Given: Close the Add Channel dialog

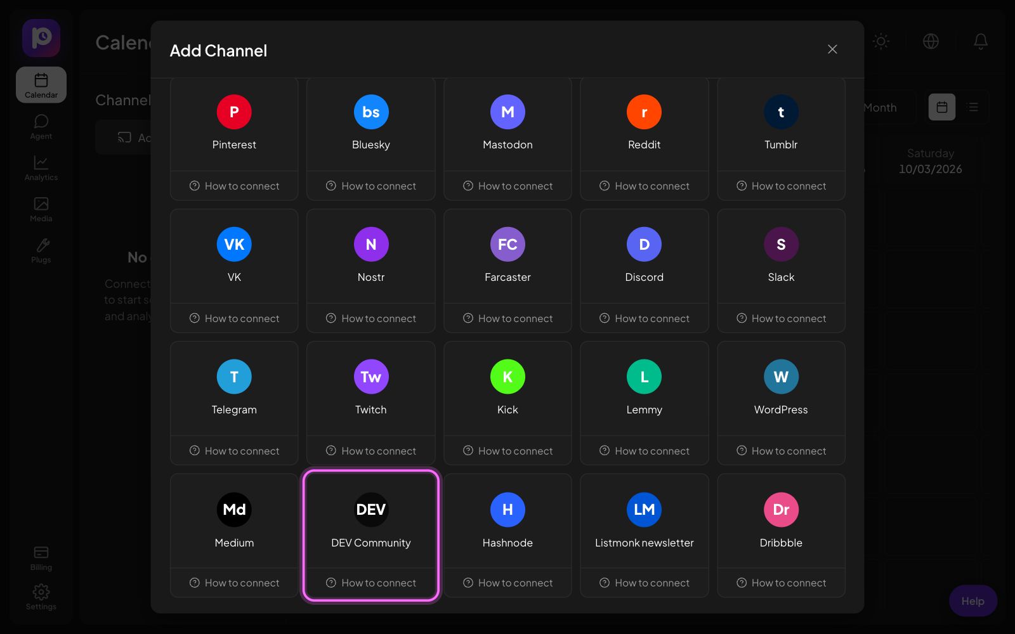Looking at the screenshot, I should point(832,49).
